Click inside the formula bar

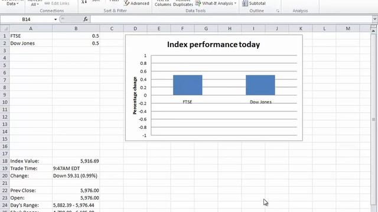click(231, 19)
